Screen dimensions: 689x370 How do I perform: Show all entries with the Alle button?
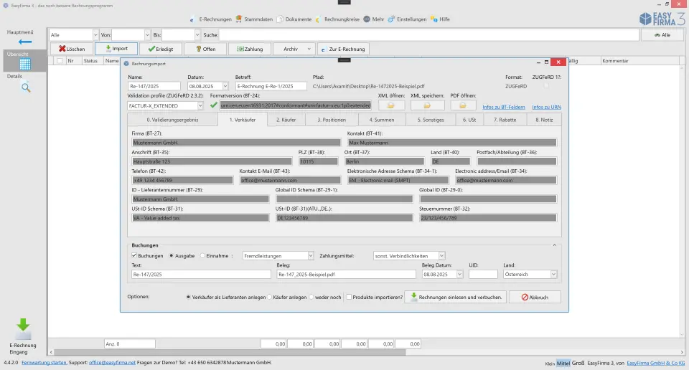point(662,34)
